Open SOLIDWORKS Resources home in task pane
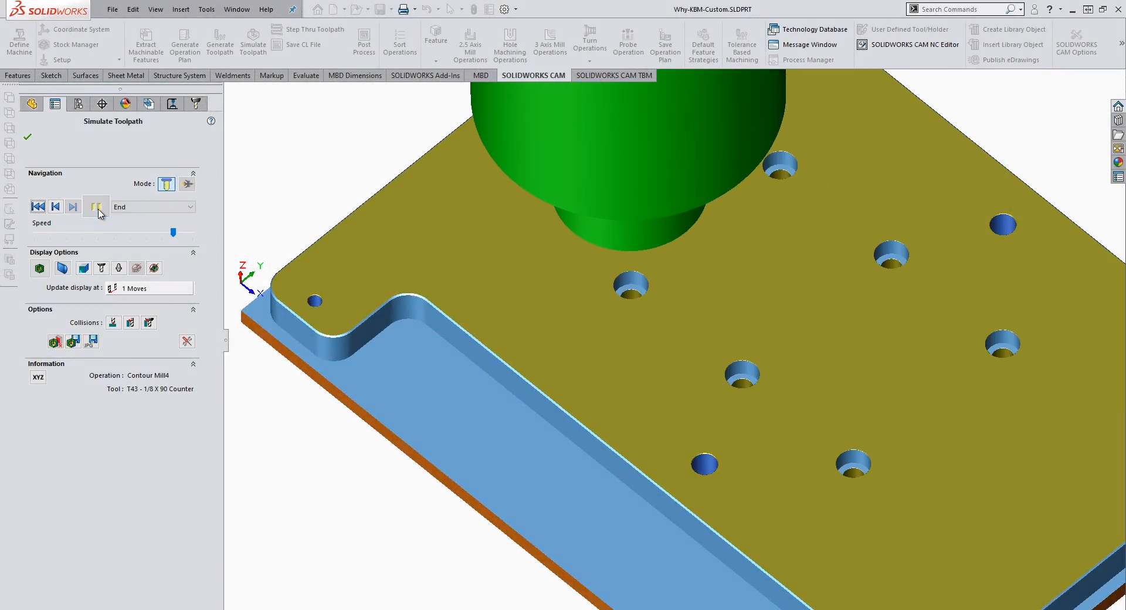 1118,106
